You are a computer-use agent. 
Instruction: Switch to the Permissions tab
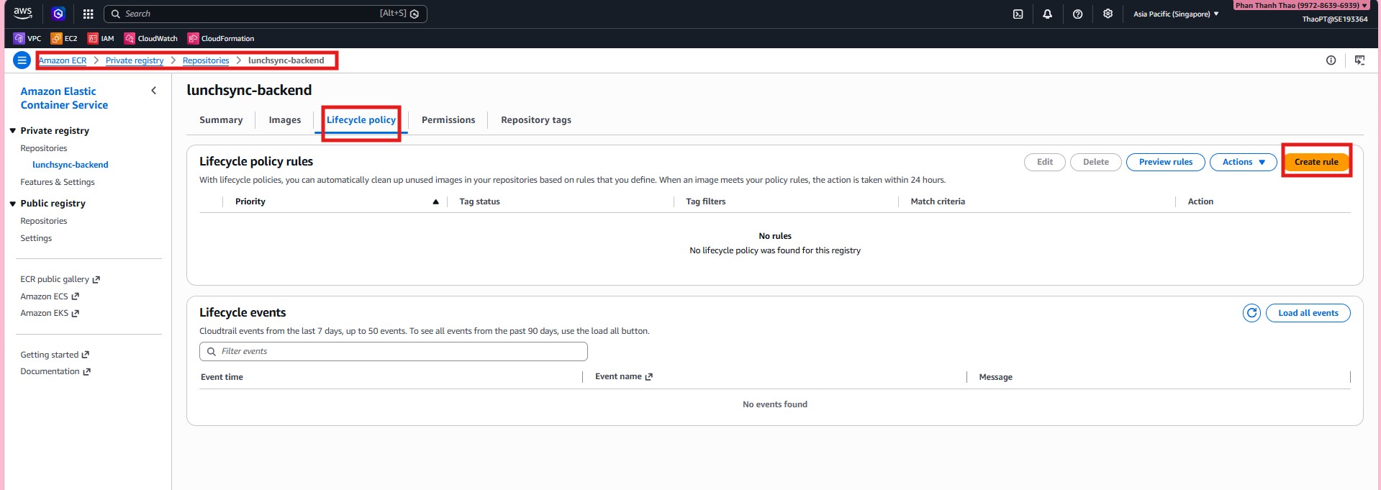coord(448,120)
